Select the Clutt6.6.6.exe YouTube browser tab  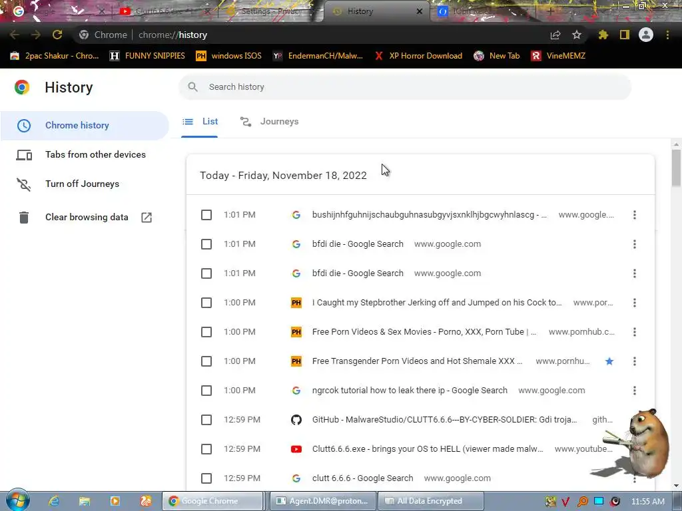pyautogui.click(x=163, y=11)
